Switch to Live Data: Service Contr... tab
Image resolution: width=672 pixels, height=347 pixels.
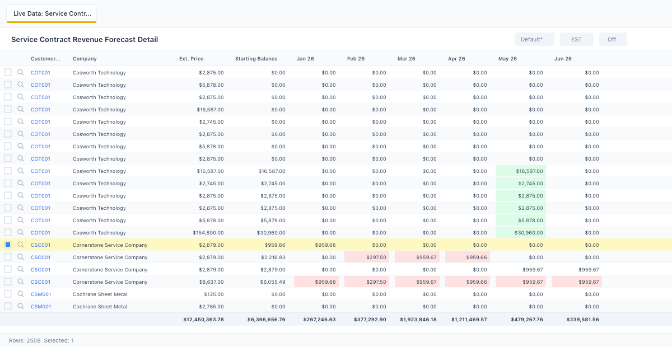point(52,13)
